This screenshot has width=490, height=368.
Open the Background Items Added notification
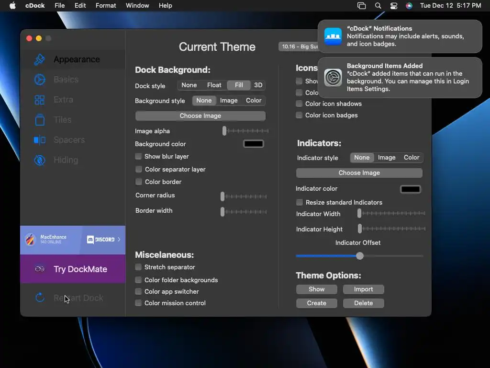[x=400, y=77]
